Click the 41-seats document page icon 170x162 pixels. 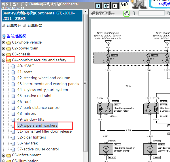[13, 72]
